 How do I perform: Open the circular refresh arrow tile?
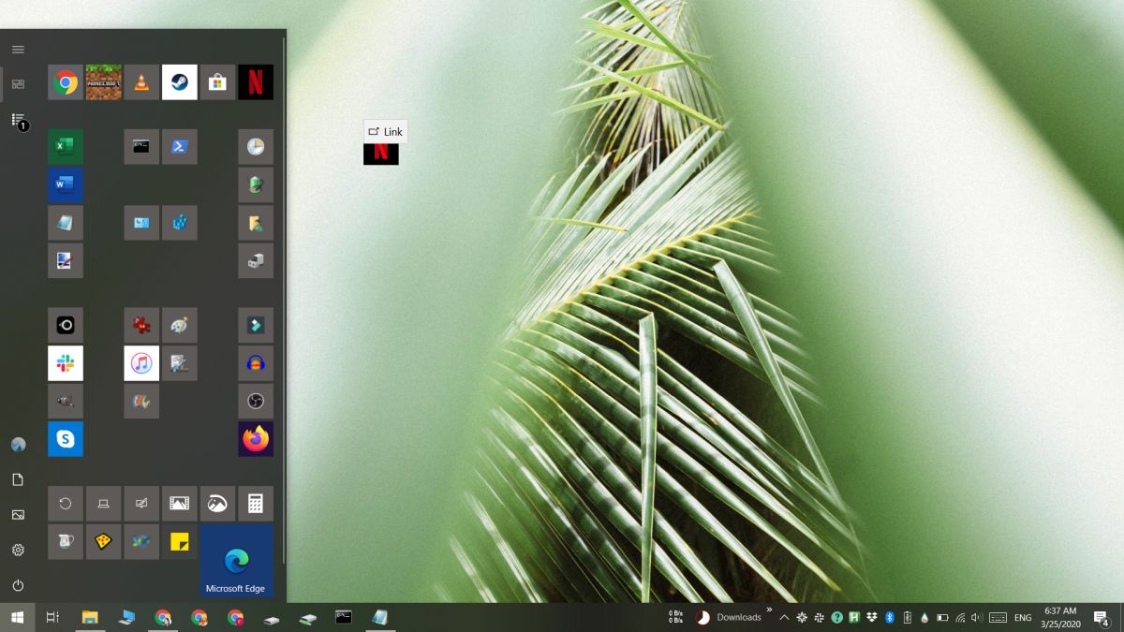tap(66, 504)
